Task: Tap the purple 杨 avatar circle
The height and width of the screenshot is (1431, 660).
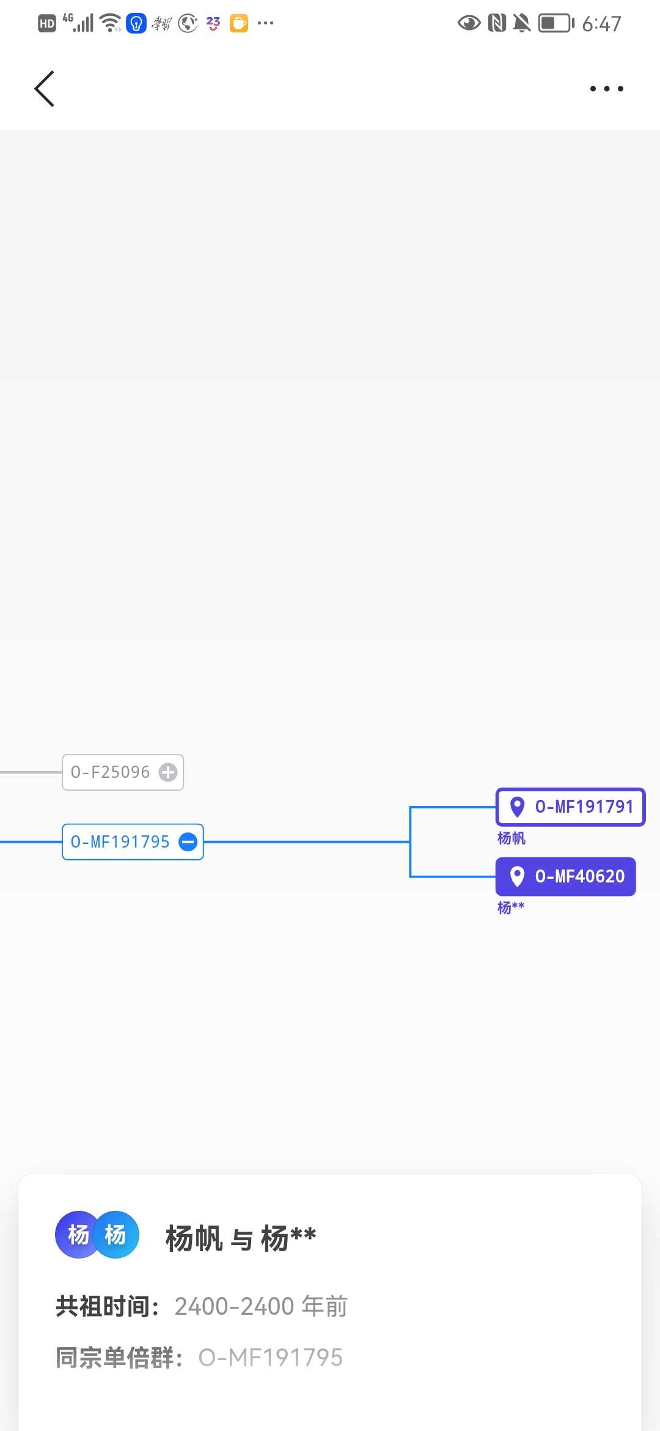Action: (77, 1235)
